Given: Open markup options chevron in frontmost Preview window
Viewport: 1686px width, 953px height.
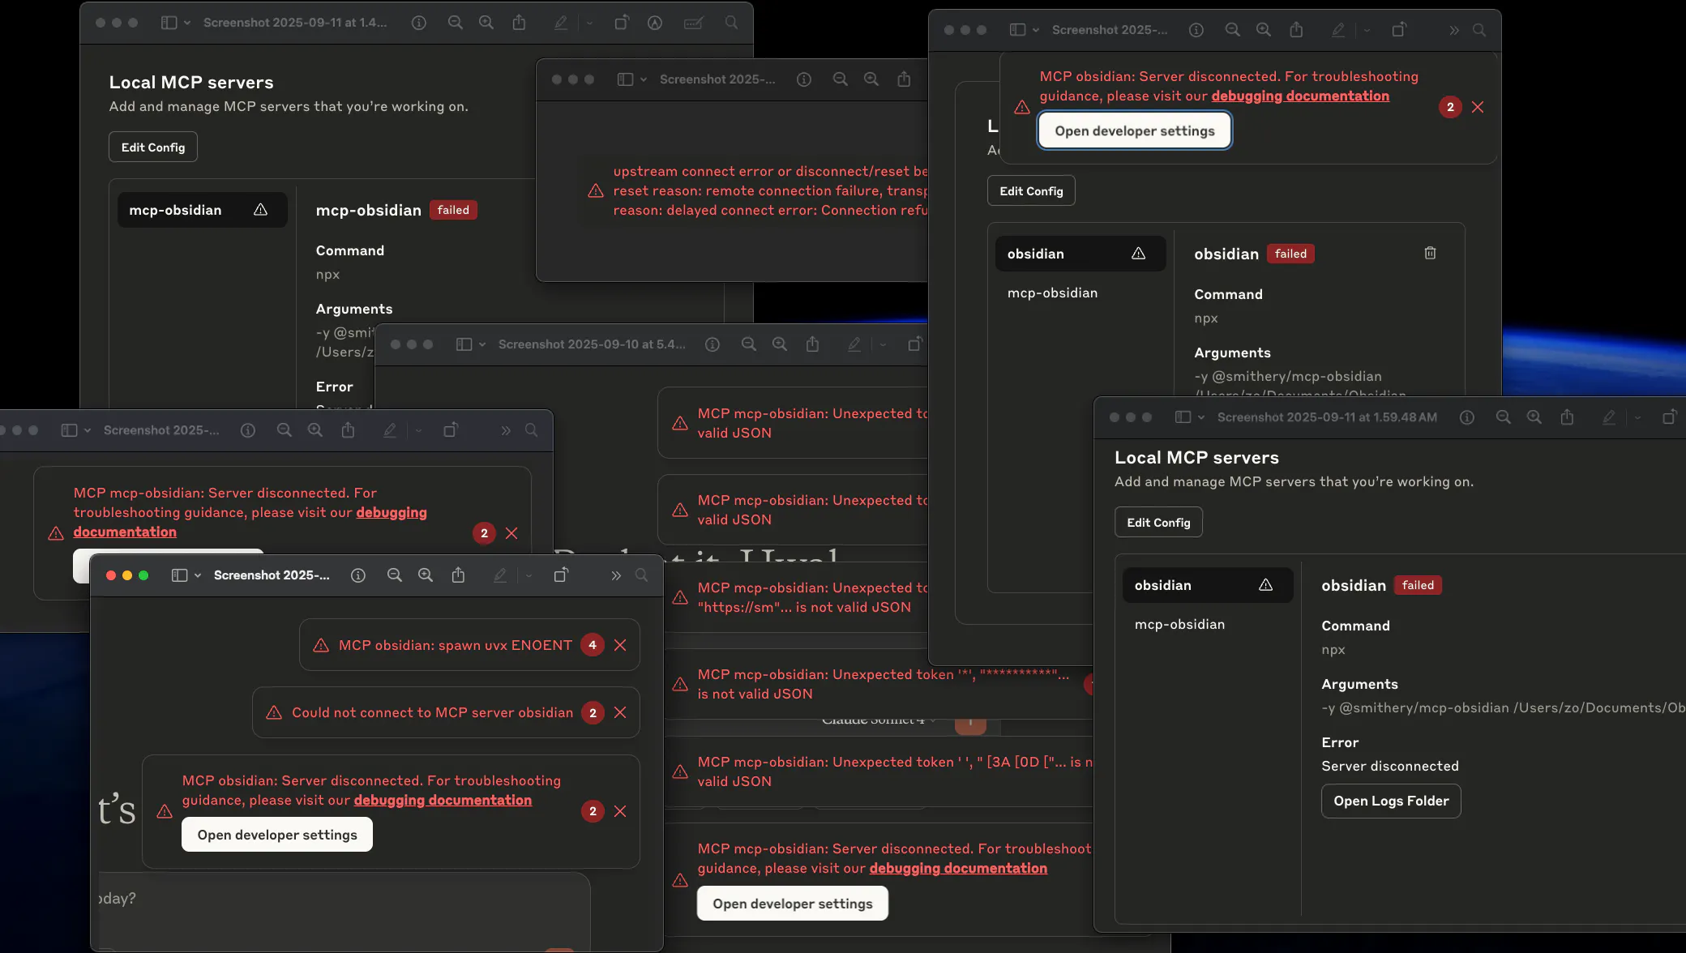Looking at the screenshot, I should [528, 575].
